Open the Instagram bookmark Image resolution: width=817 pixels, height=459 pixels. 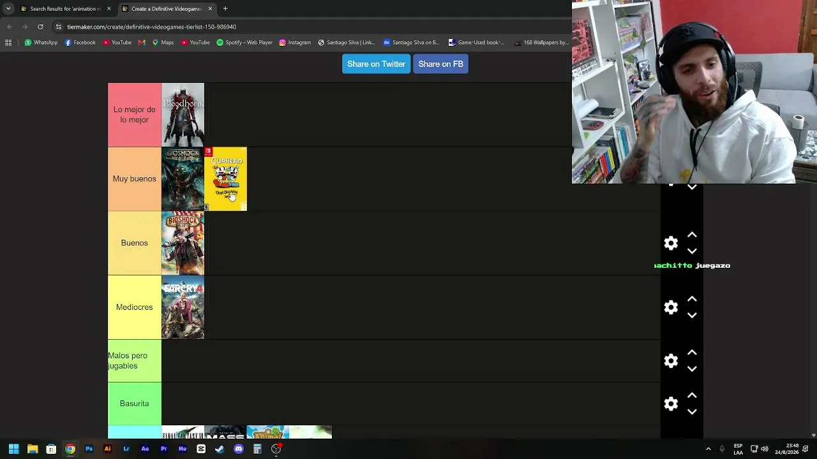coord(295,43)
